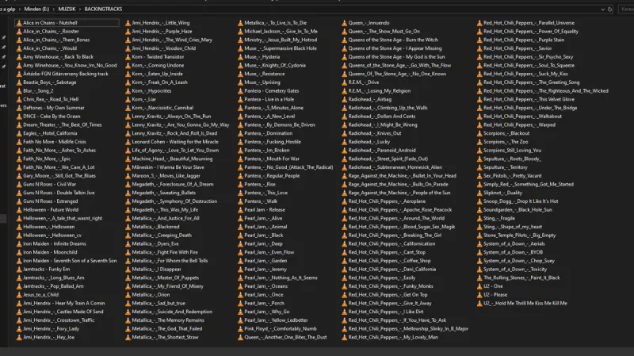The image size is (634, 356).
Task: Click BACKINGTRACKS in the breadcrumb path
Action: tap(103, 9)
